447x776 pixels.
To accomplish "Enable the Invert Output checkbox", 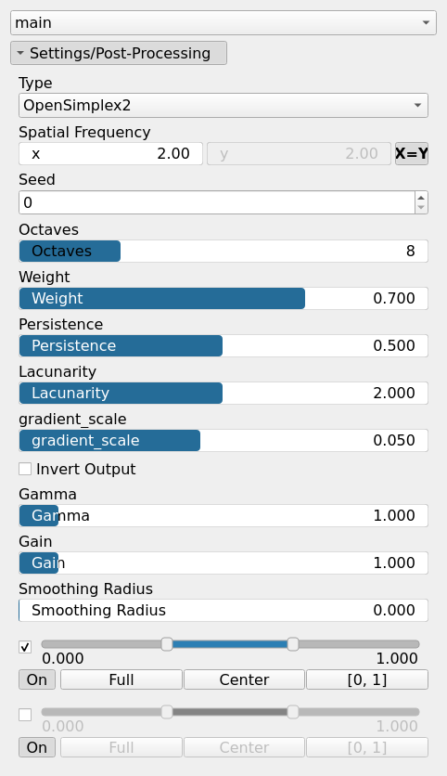I will coord(25,469).
